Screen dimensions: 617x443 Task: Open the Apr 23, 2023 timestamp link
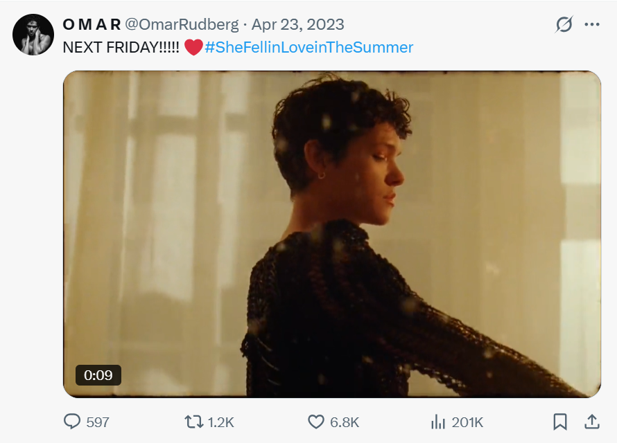click(297, 24)
